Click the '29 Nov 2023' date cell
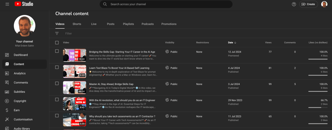This screenshot has height=130, width=332. pyautogui.click(x=235, y=100)
